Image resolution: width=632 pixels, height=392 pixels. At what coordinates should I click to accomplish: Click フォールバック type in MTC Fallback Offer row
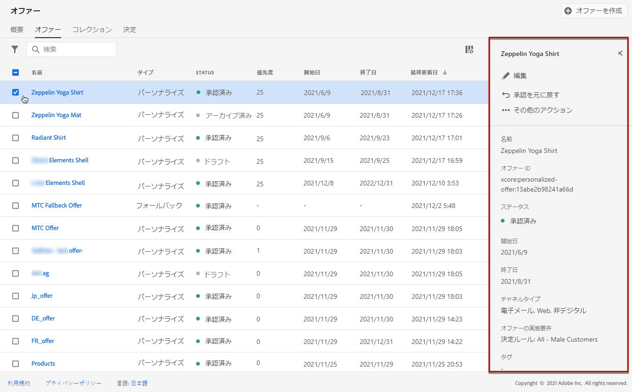(159, 206)
